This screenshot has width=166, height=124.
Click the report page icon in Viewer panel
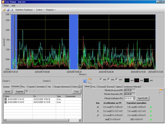coord(161,91)
